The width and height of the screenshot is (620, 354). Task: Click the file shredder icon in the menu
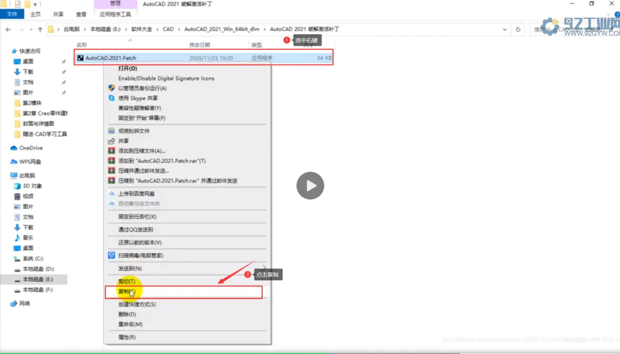point(111,130)
